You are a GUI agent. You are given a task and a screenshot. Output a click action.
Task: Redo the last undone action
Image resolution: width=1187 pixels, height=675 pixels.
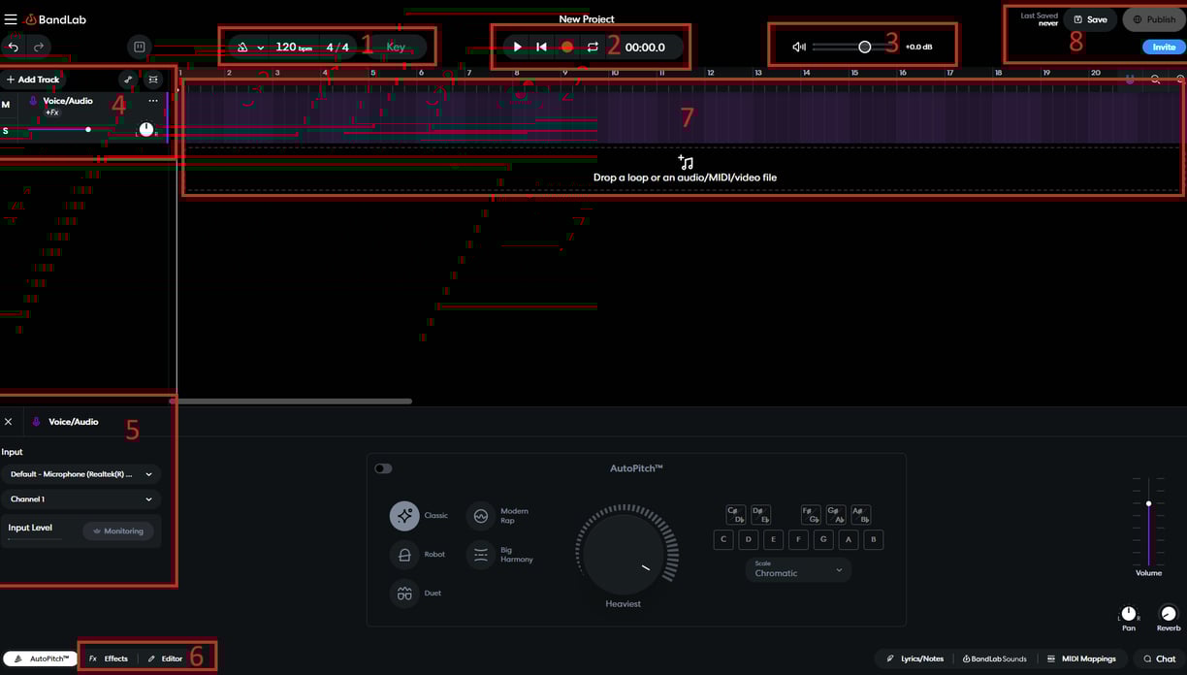pyautogui.click(x=39, y=47)
